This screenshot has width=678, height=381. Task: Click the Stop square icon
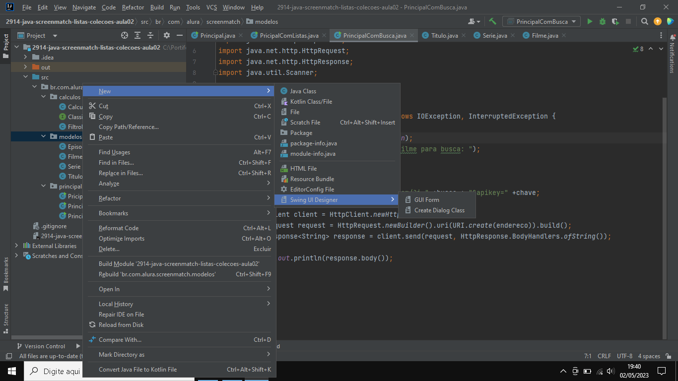coord(628,22)
